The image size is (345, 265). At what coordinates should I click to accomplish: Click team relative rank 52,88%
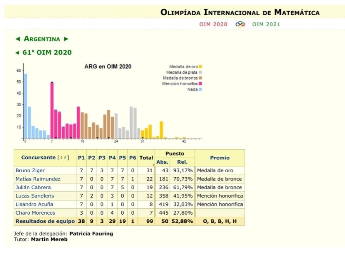(x=182, y=221)
